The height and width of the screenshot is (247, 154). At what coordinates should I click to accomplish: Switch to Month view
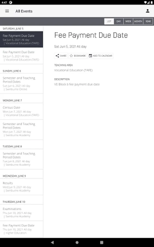click(x=138, y=21)
